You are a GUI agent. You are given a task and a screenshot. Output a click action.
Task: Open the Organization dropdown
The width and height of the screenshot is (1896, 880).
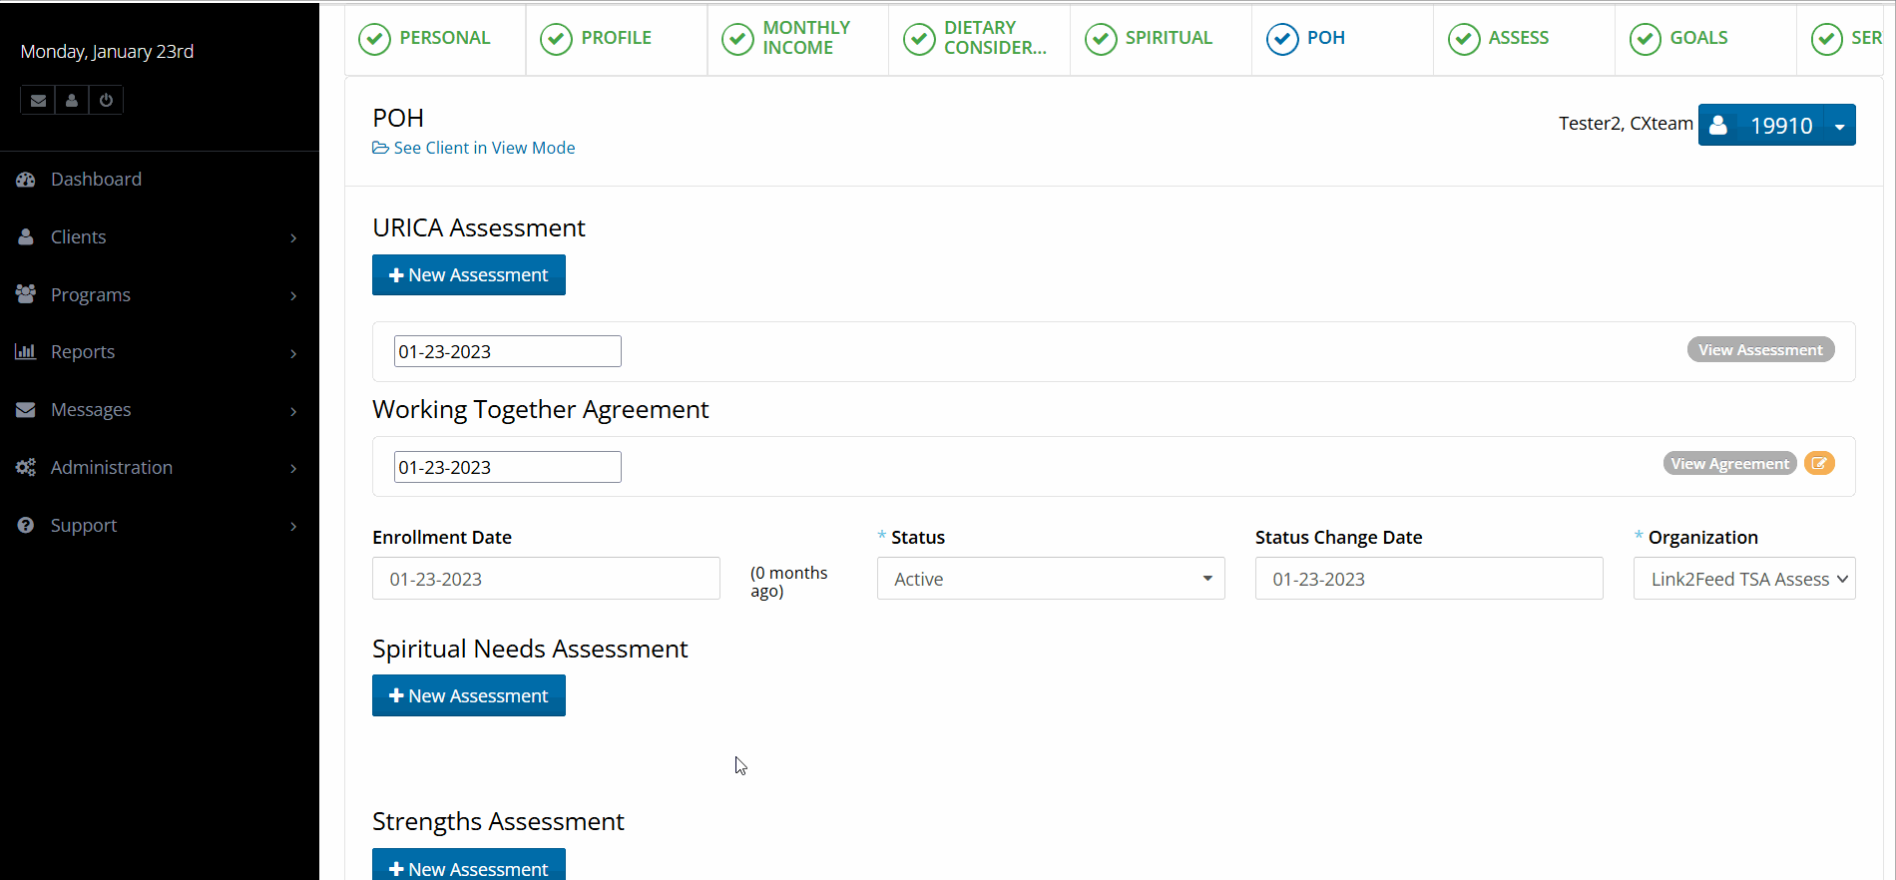pos(1743,579)
